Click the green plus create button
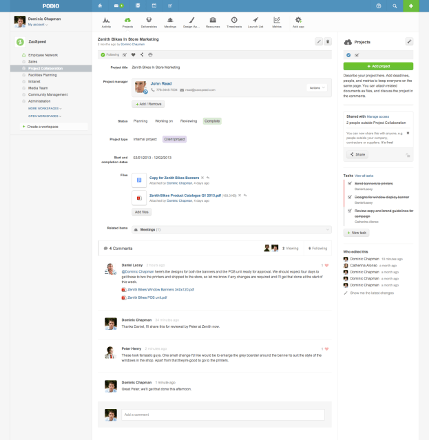Screen dimensions: 429x440 pos(411,6)
